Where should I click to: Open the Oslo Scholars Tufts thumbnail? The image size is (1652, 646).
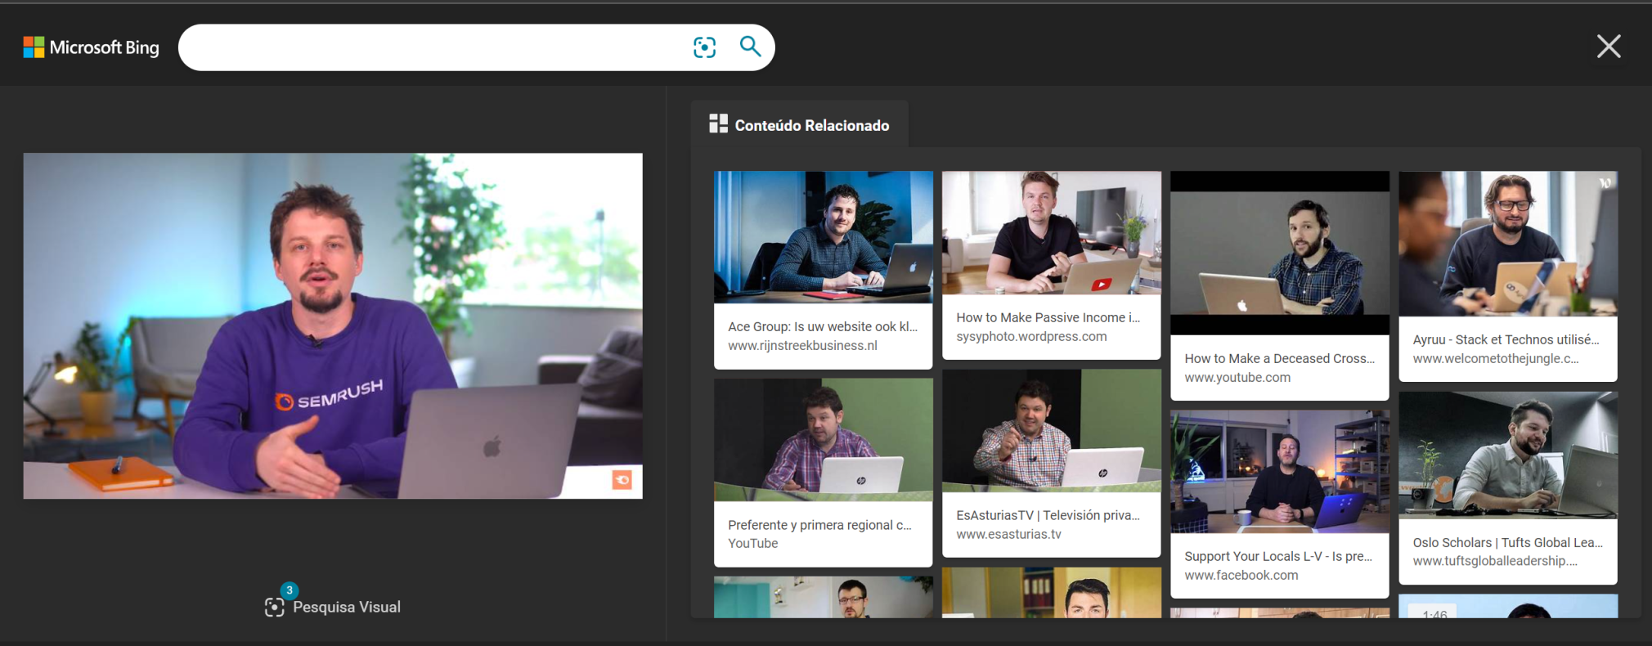tap(1507, 455)
